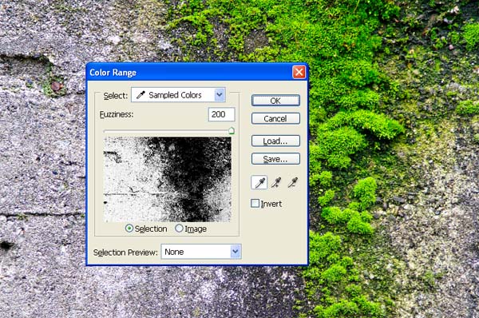Enable the Invert checkbox
The width and height of the screenshot is (479, 318).
click(x=255, y=203)
